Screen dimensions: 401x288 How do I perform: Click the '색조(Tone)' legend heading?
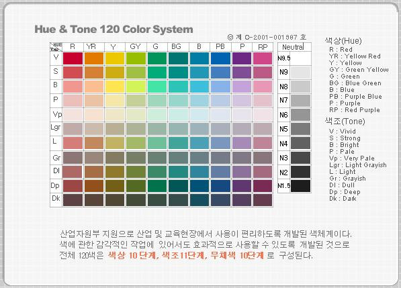click(345, 121)
